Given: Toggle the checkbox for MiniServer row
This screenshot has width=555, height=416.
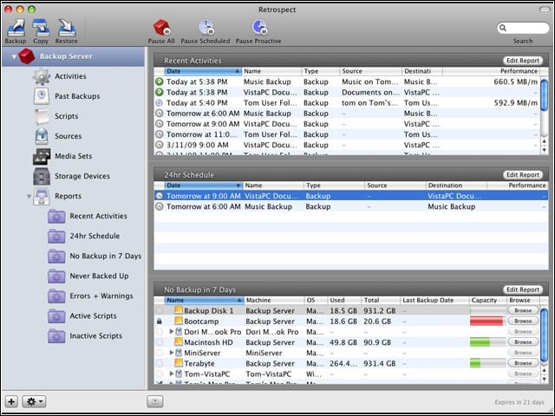Looking at the screenshot, I should (x=160, y=353).
